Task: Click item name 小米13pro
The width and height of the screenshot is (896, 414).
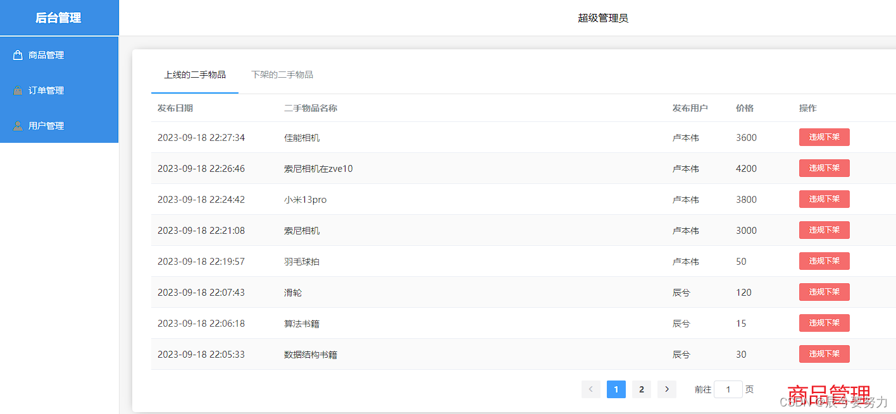Action: click(x=305, y=199)
